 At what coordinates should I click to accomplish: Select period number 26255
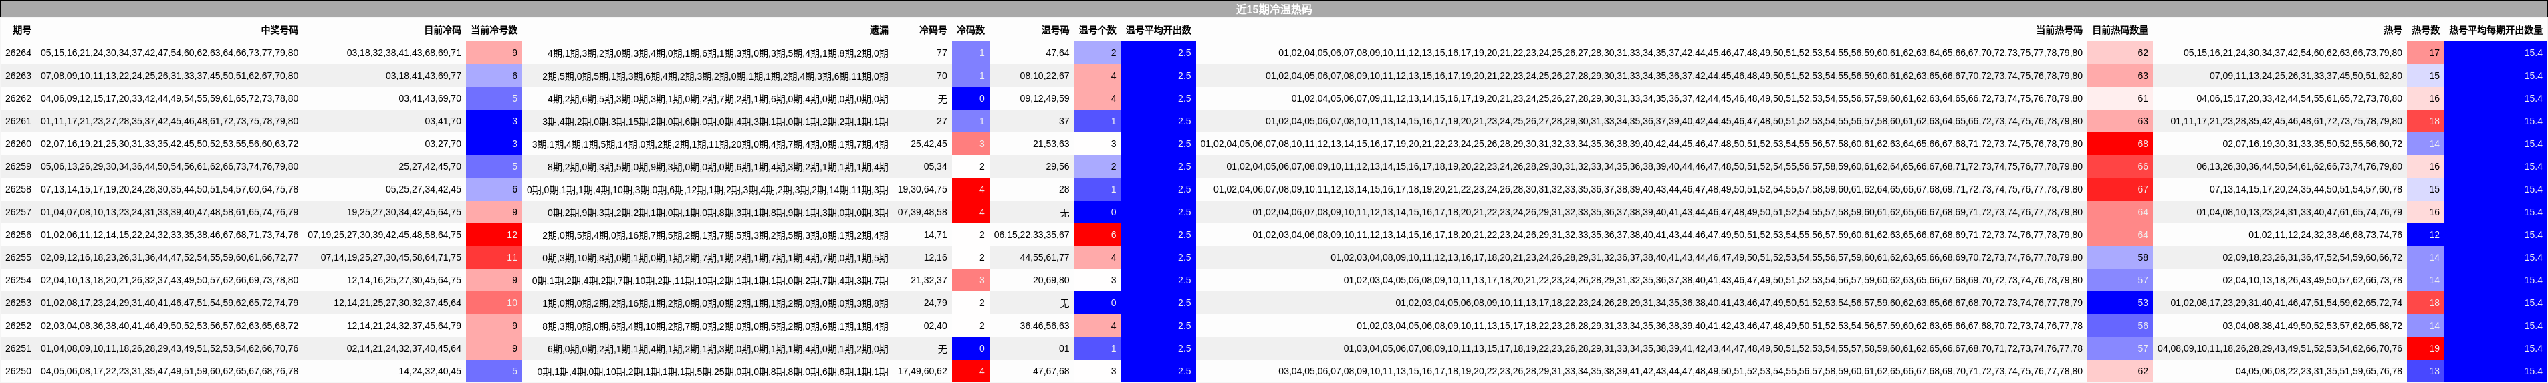click(x=18, y=258)
